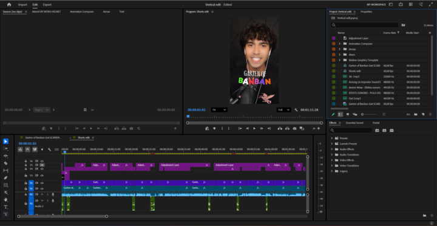Adjust the Project panel thumbnail zoom slider

point(369,114)
